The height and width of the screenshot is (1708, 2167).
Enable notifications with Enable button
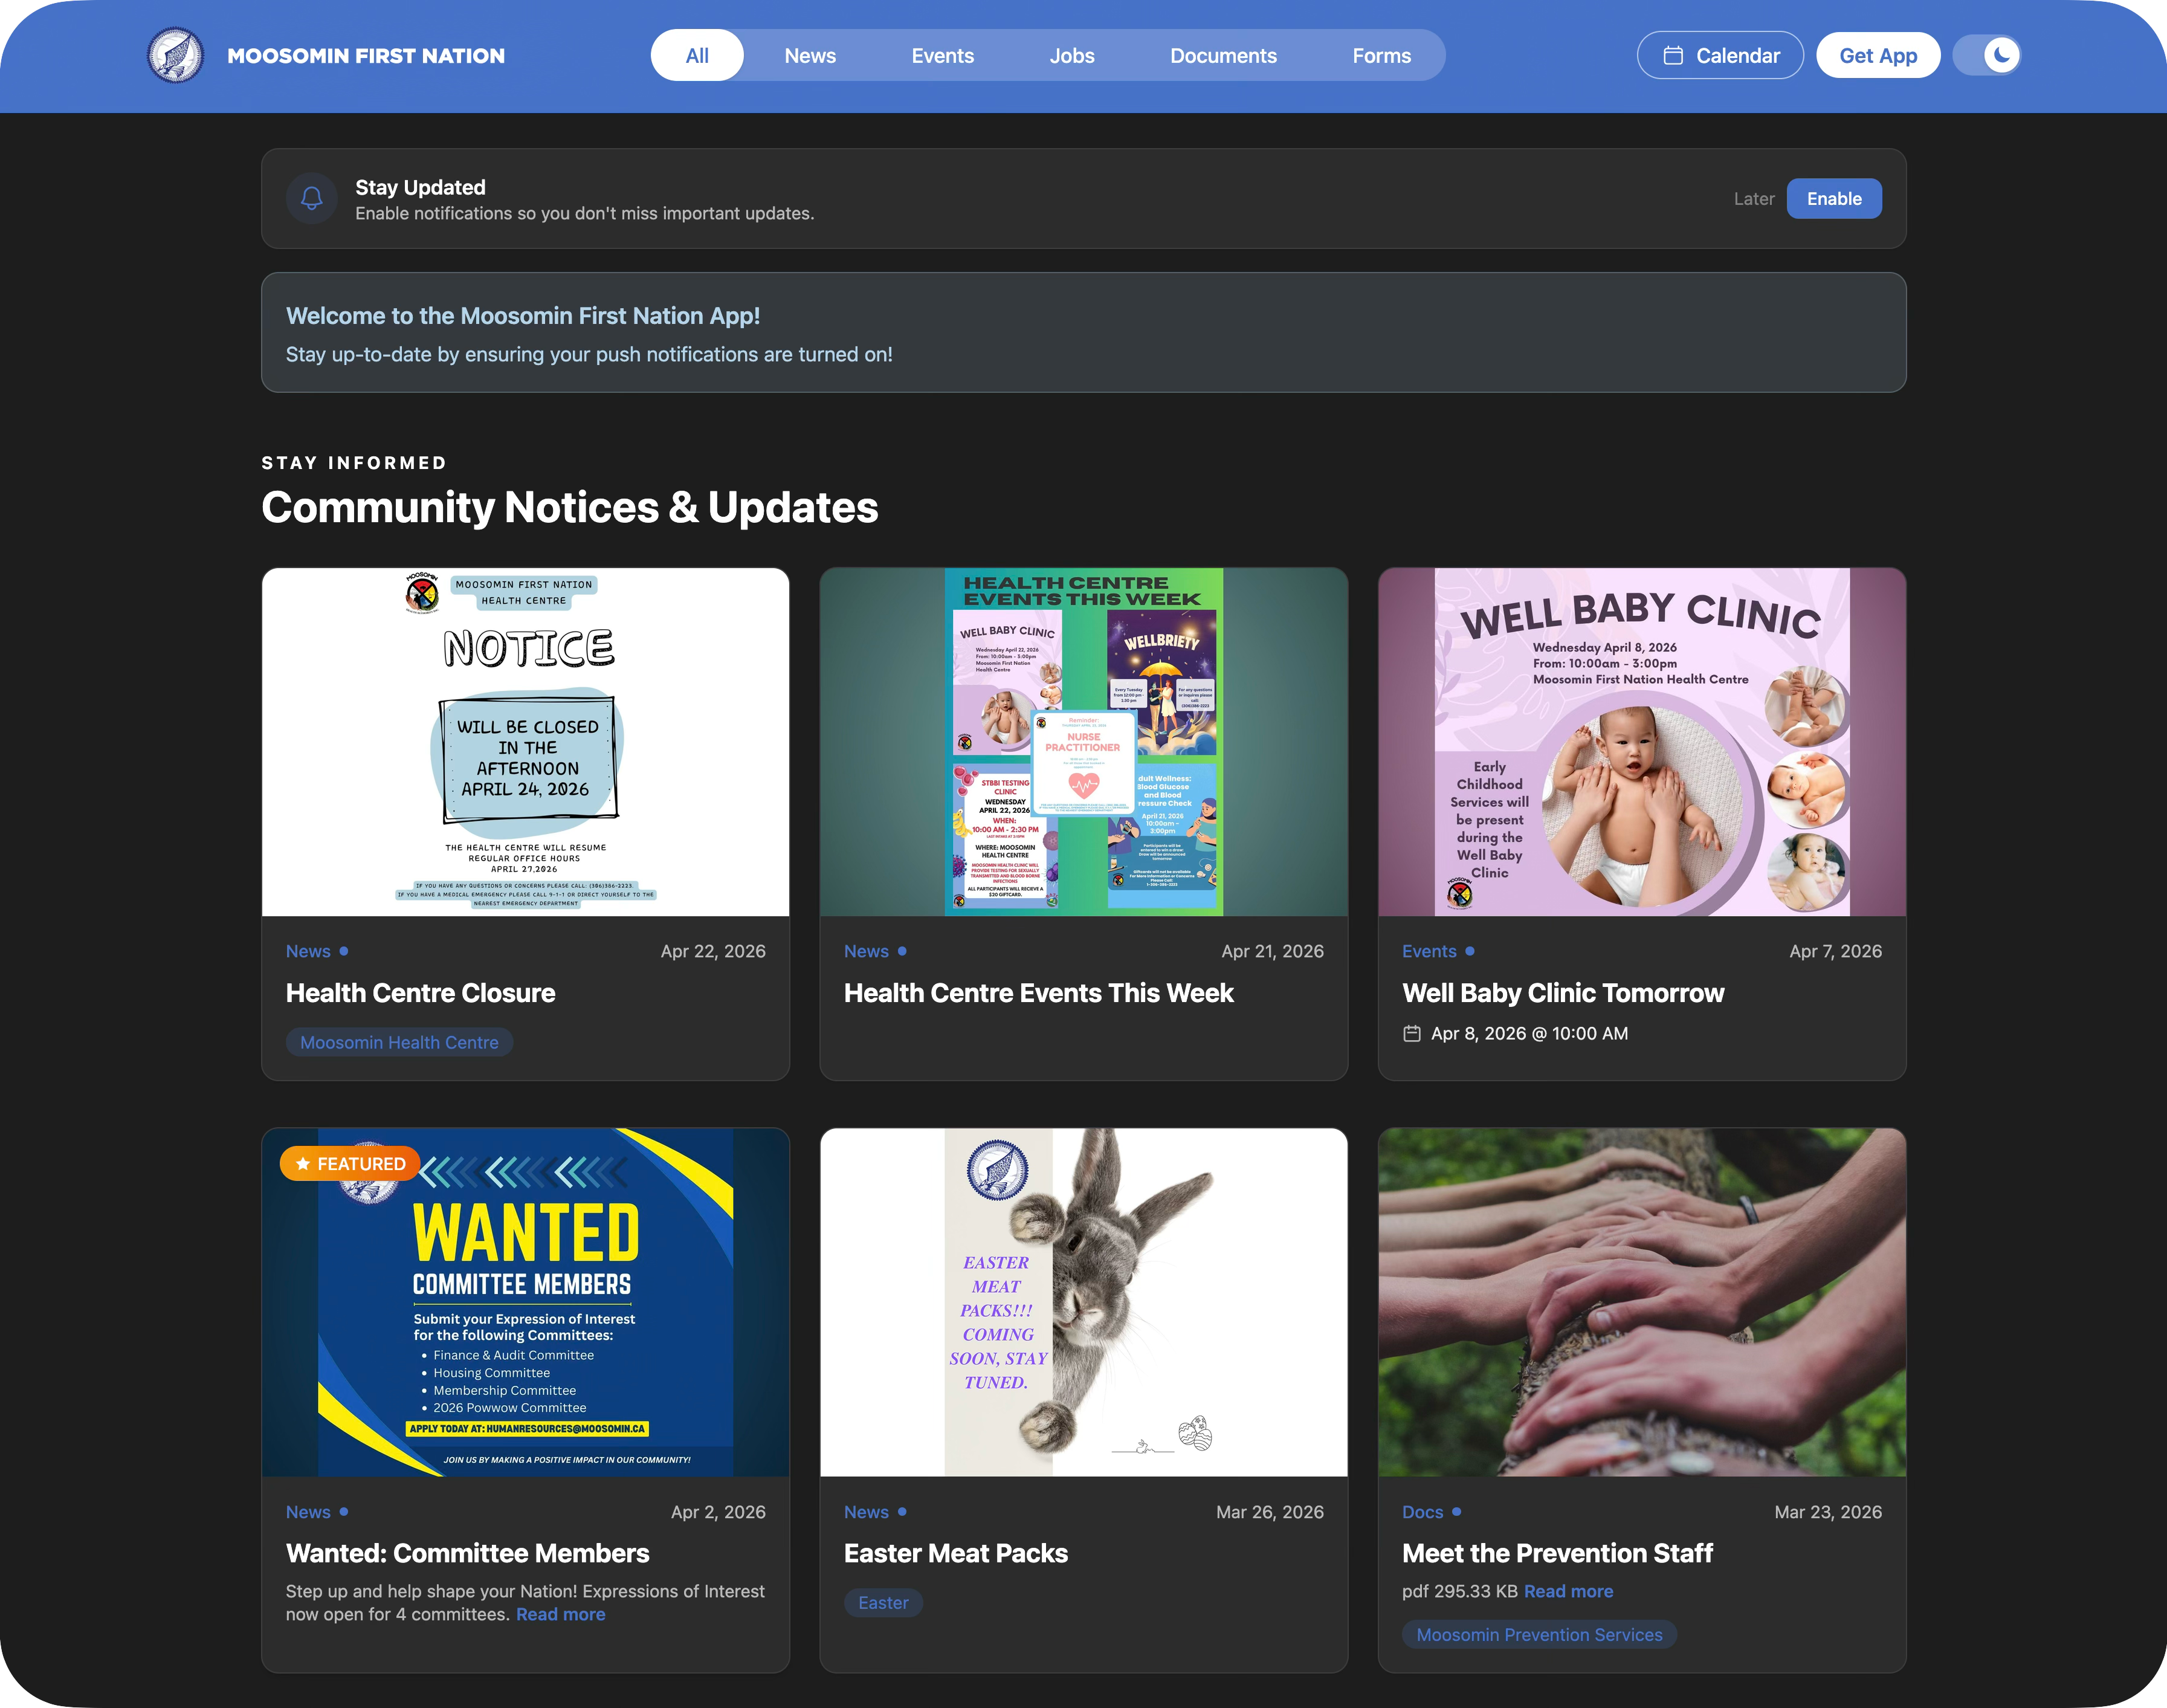[x=1833, y=198]
